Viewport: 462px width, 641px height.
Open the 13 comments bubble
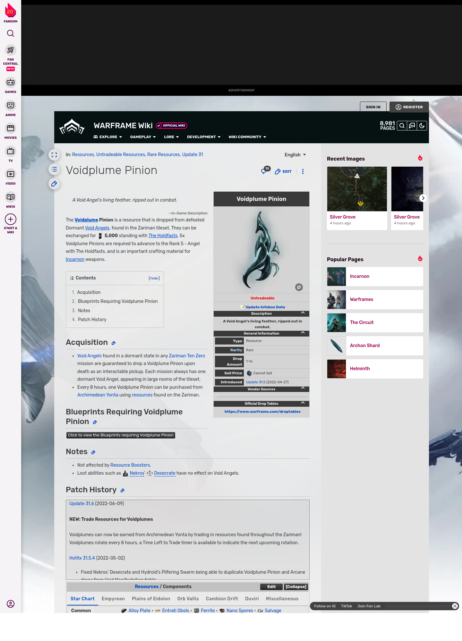point(265,170)
